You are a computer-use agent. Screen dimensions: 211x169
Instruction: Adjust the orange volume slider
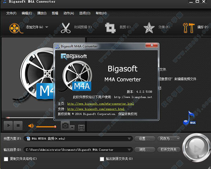(x=46, y=127)
